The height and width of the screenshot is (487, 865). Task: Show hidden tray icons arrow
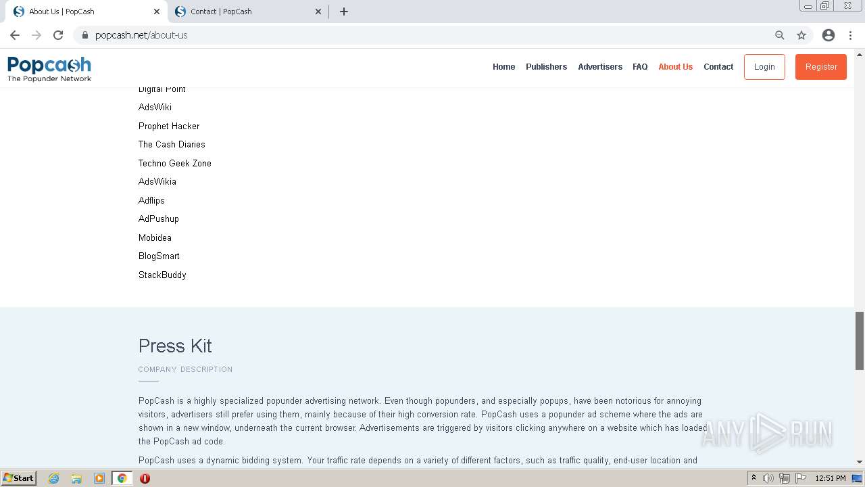tap(753, 478)
